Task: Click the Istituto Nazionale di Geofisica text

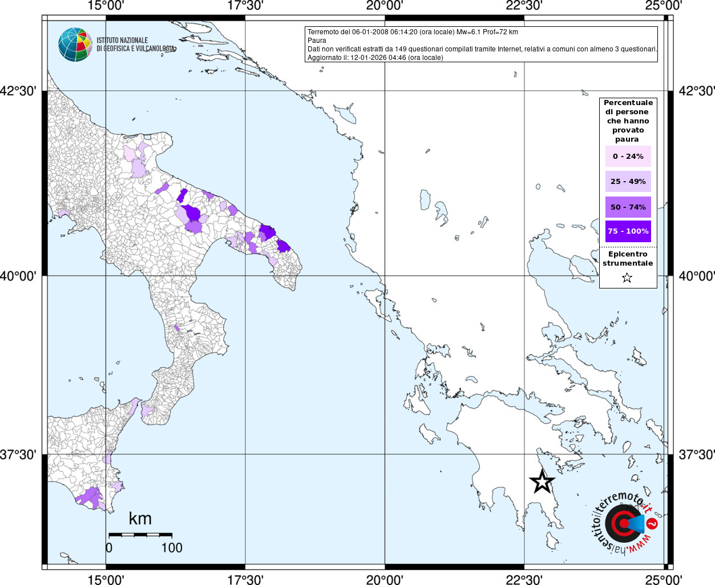Action: pos(136,45)
